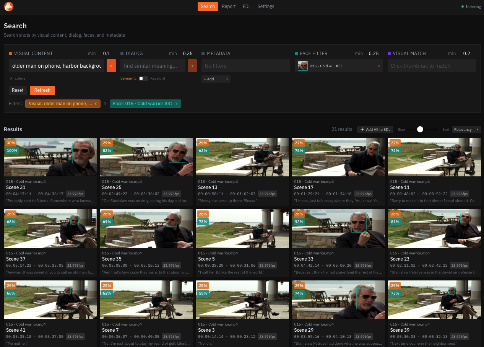This screenshot has width=484, height=347.
Task: Click Add All to EDL button
Action: [x=375, y=130]
